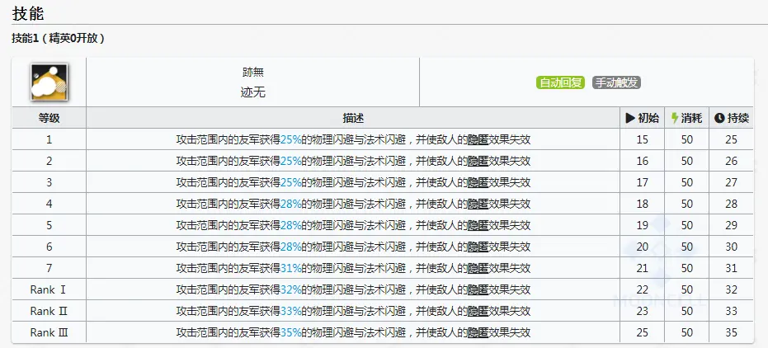The width and height of the screenshot is (768, 348).
Task: Click the blue 31% value in level 7 row
Action: 291,268
